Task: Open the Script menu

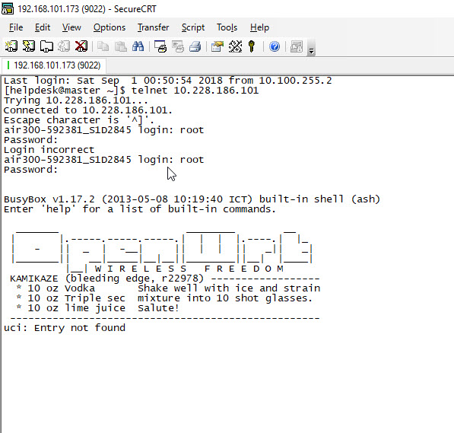Action: pyautogui.click(x=193, y=27)
